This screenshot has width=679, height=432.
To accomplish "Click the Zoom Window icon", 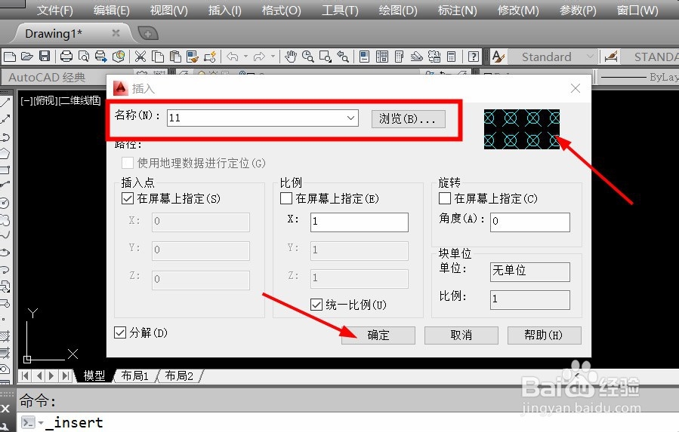I will click(326, 57).
